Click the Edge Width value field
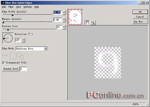 (x=58, y=13)
